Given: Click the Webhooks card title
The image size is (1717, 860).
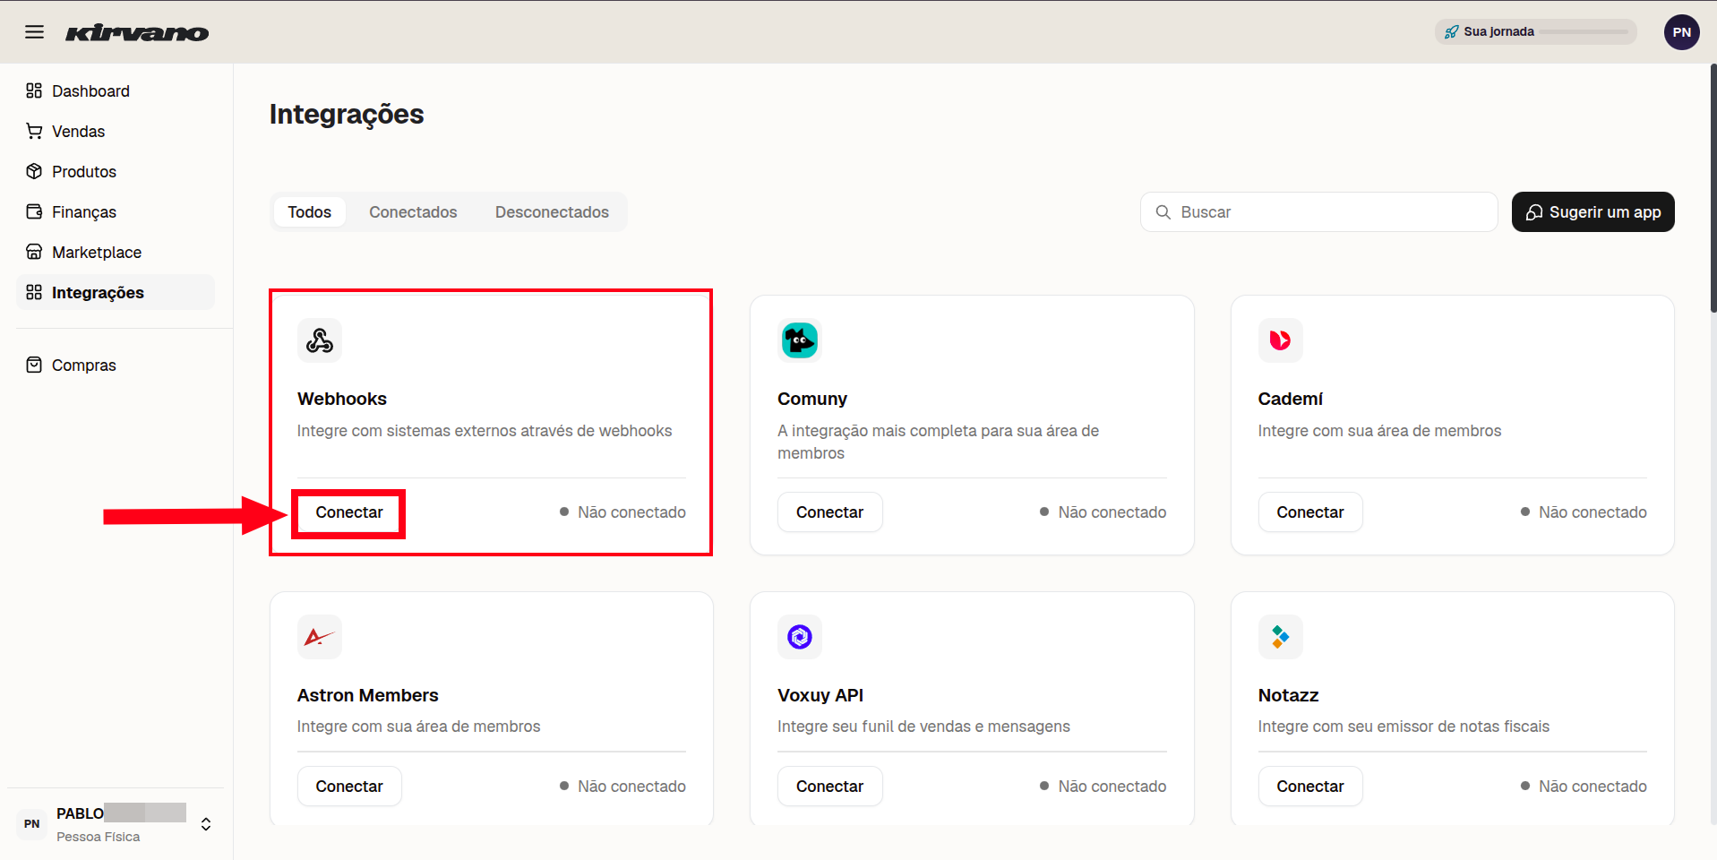Looking at the screenshot, I should pyautogui.click(x=342, y=399).
